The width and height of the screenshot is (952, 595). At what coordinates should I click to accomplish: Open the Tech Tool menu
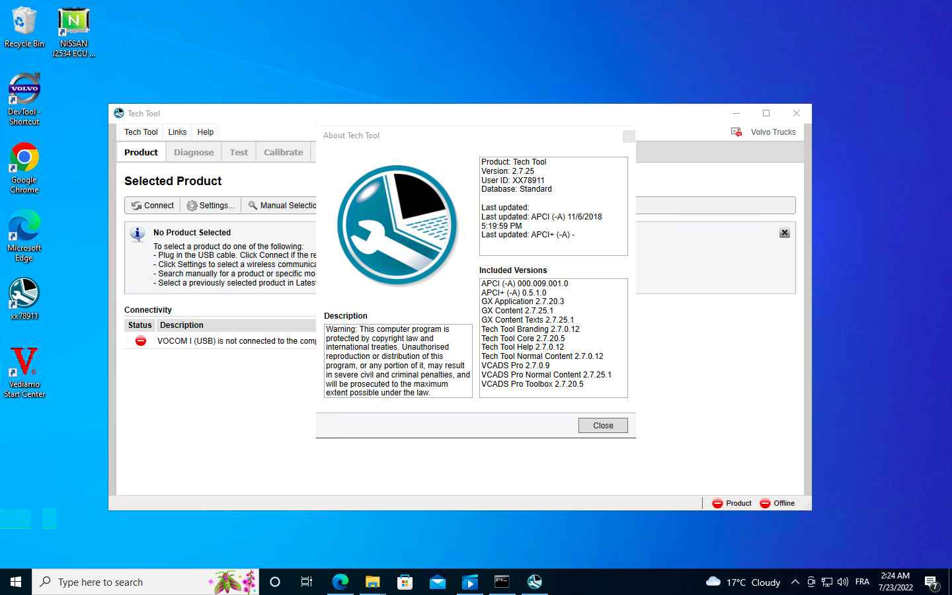(x=141, y=132)
